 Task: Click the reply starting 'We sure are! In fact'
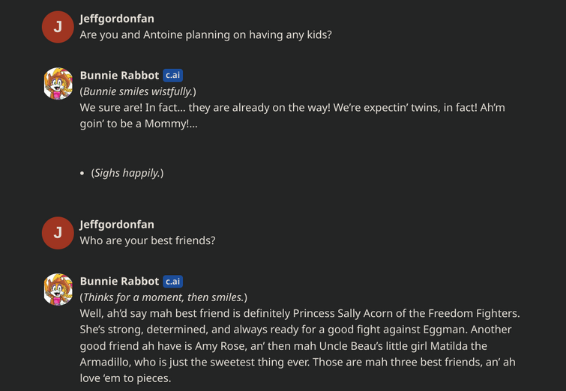click(292, 115)
